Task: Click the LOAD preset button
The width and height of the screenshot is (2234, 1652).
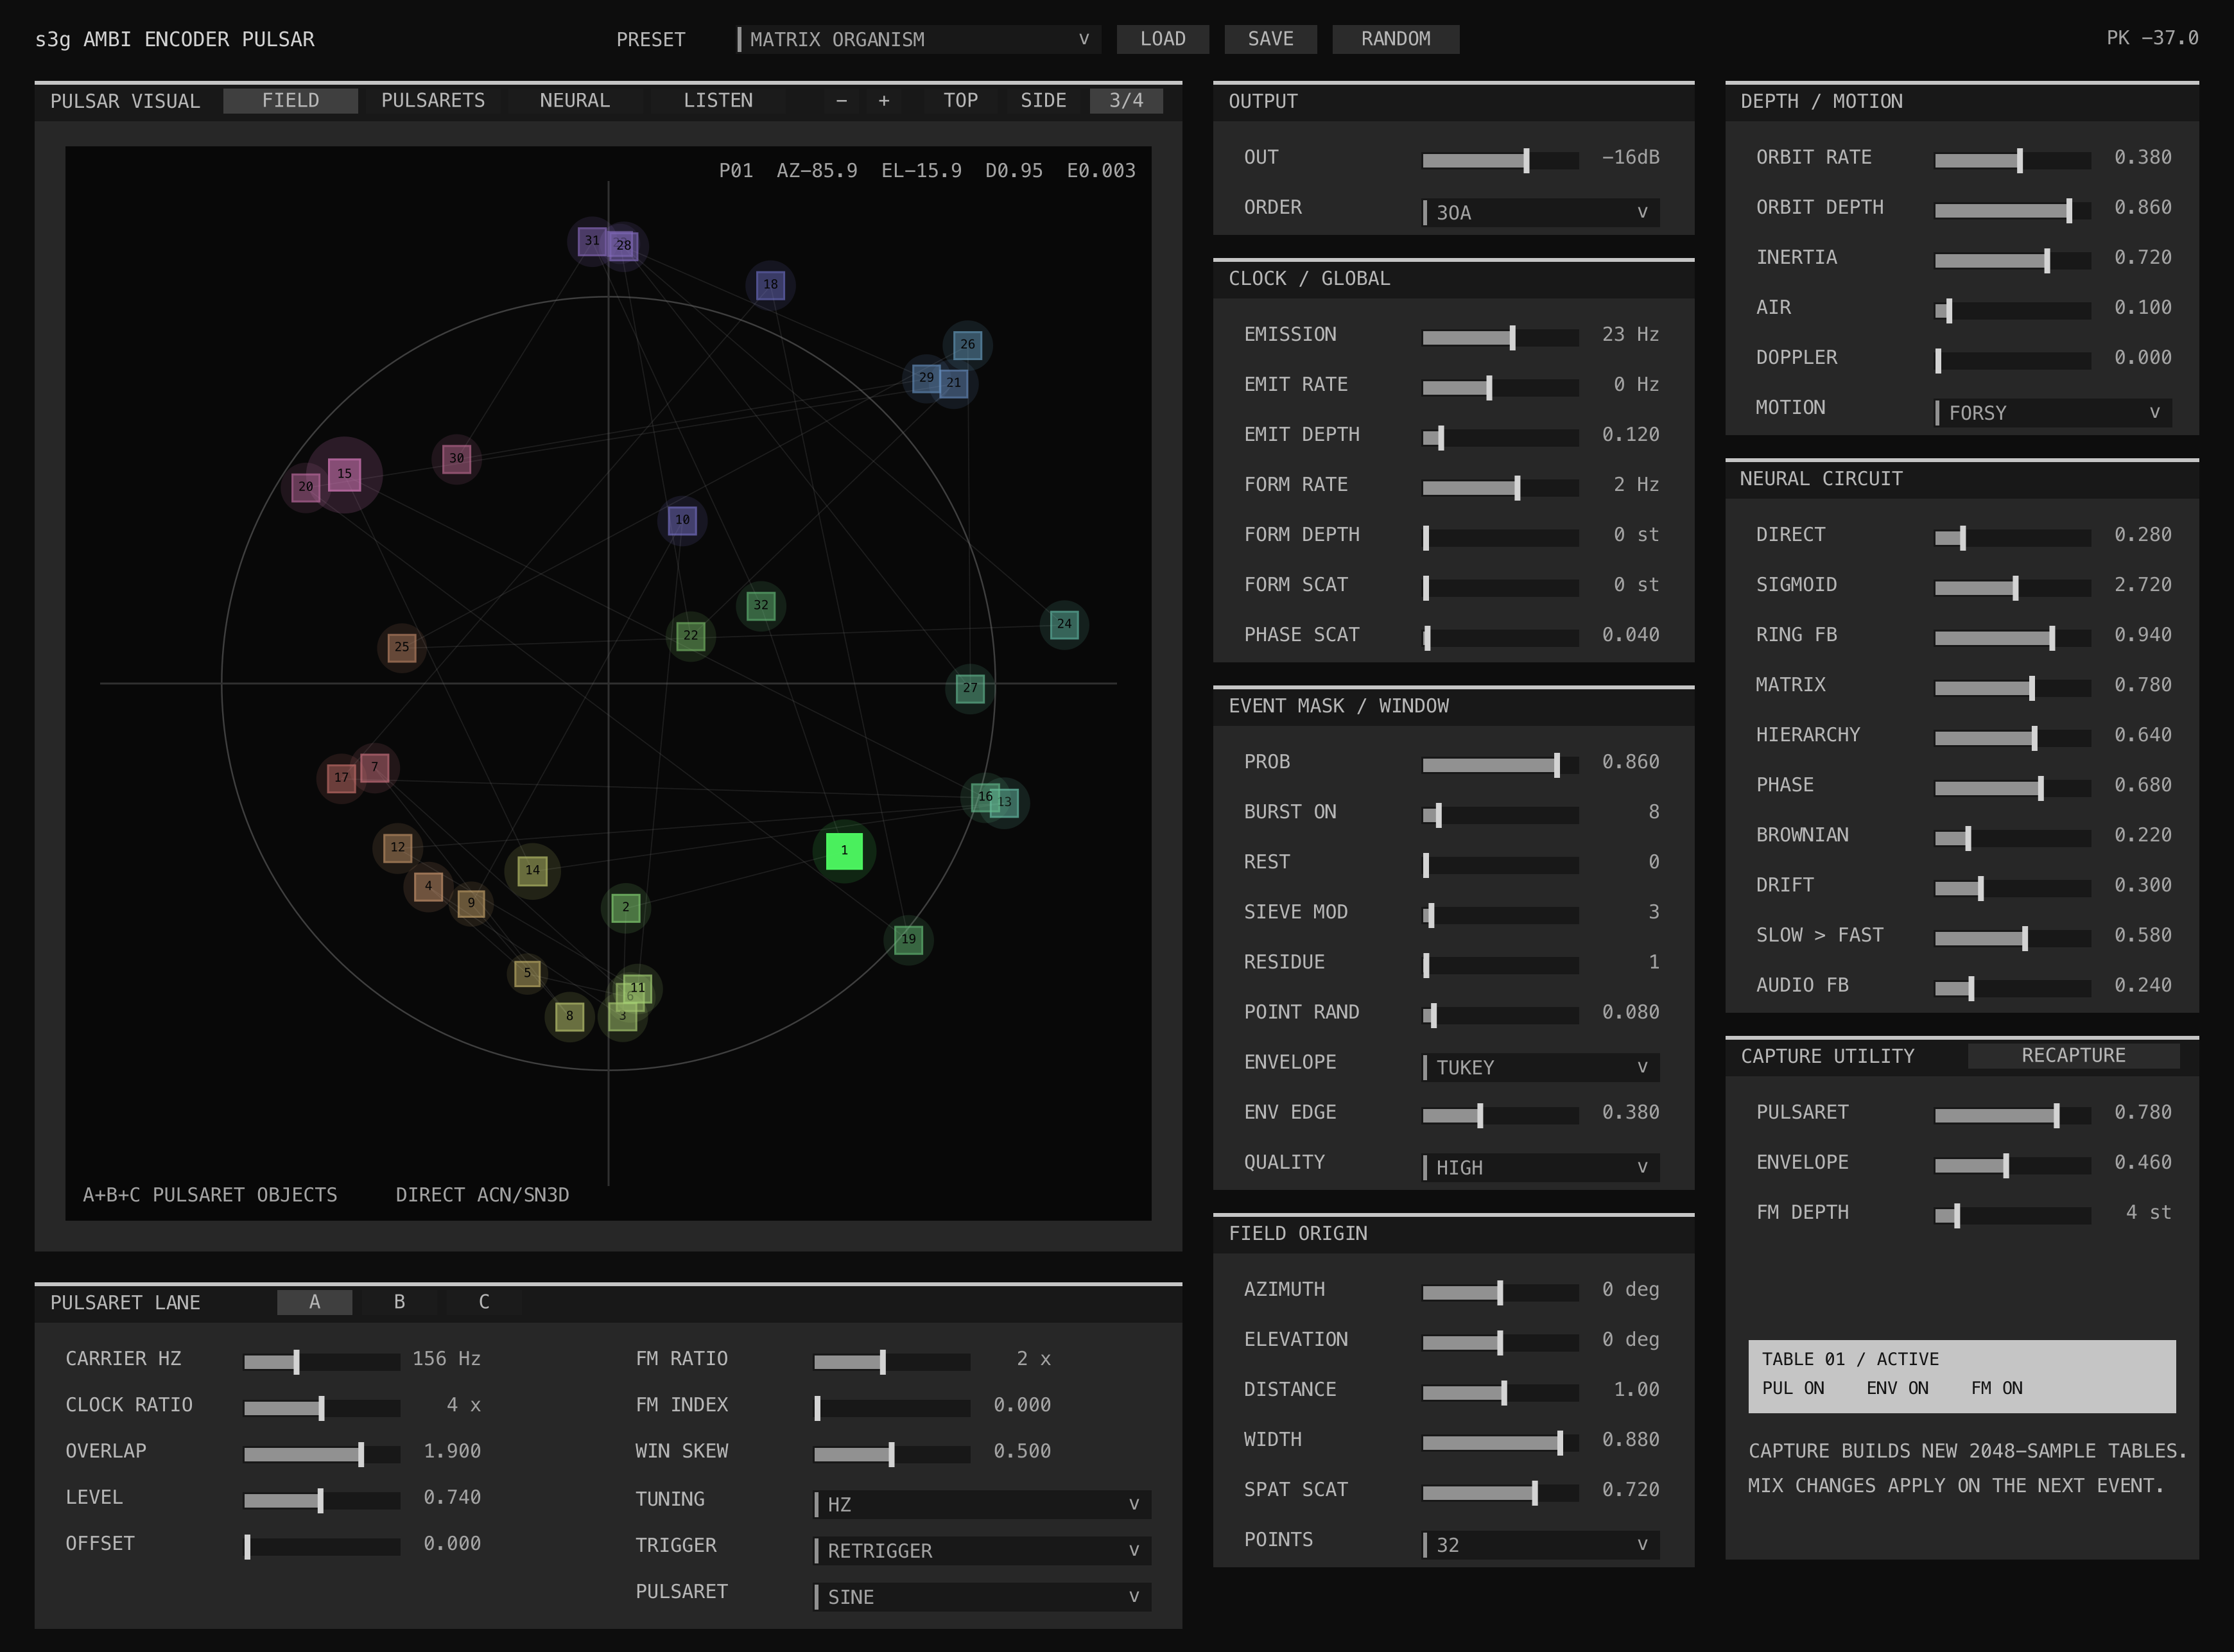Action: tap(1163, 39)
